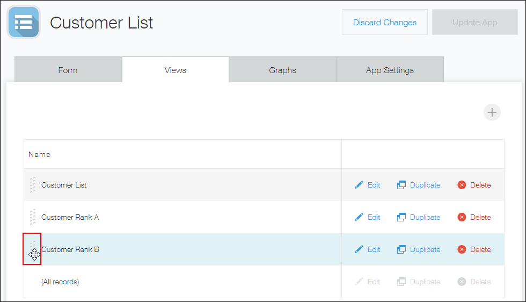Click drag handle for Customer Rank A
Image resolution: width=526 pixels, height=302 pixels.
point(33,217)
